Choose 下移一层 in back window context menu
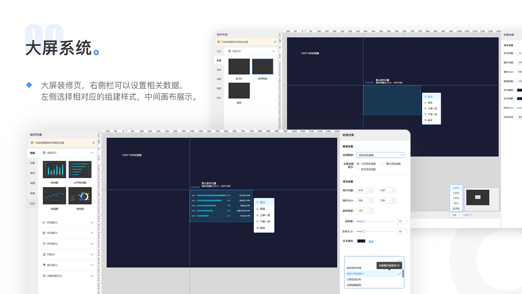Image resolution: width=522 pixels, height=294 pixels. coord(431,114)
